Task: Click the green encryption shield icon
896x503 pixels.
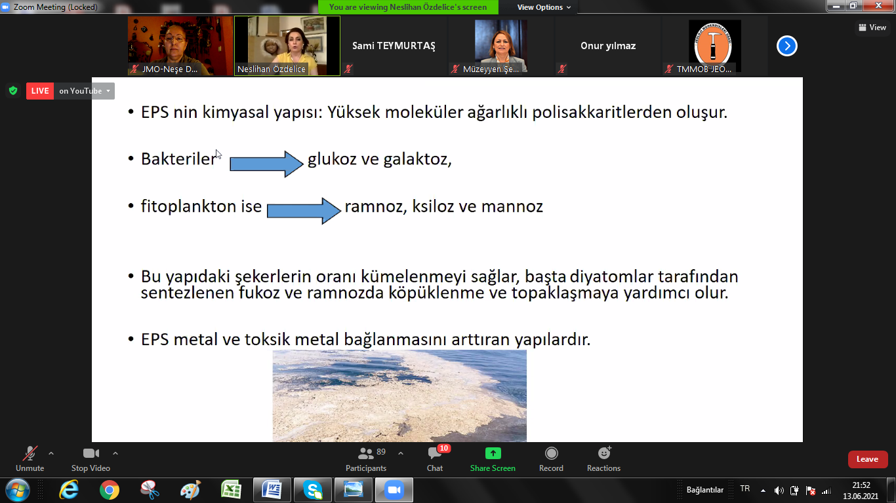Action: pyautogui.click(x=13, y=91)
